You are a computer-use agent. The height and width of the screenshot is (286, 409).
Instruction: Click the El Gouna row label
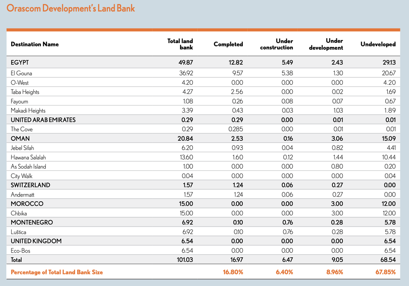click(22, 73)
